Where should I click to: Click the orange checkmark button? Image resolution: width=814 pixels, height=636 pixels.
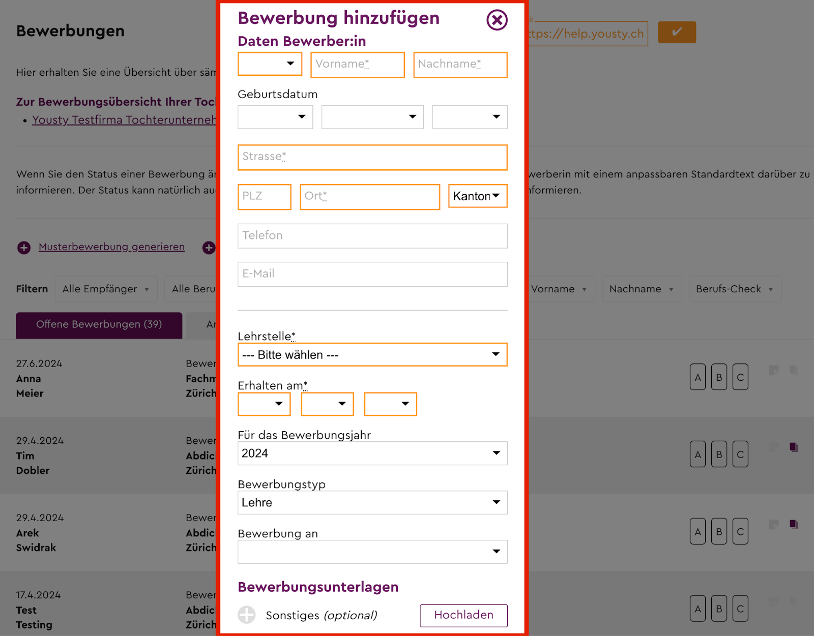pyautogui.click(x=677, y=33)
